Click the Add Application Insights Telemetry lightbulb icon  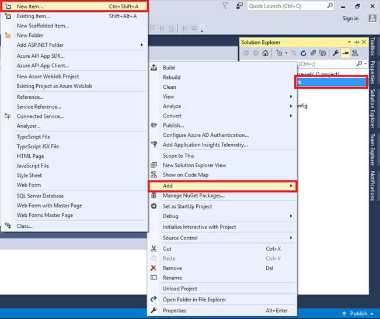coord(154,144)
